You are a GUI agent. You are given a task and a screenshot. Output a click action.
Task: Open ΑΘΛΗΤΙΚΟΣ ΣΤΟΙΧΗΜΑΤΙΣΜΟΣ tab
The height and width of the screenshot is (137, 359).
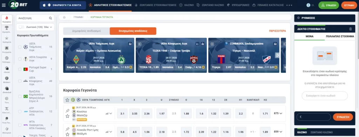click(110, 5)
